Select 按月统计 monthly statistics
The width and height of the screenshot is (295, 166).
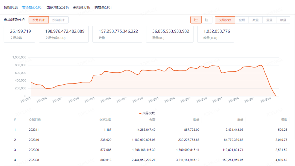point(39,20)
